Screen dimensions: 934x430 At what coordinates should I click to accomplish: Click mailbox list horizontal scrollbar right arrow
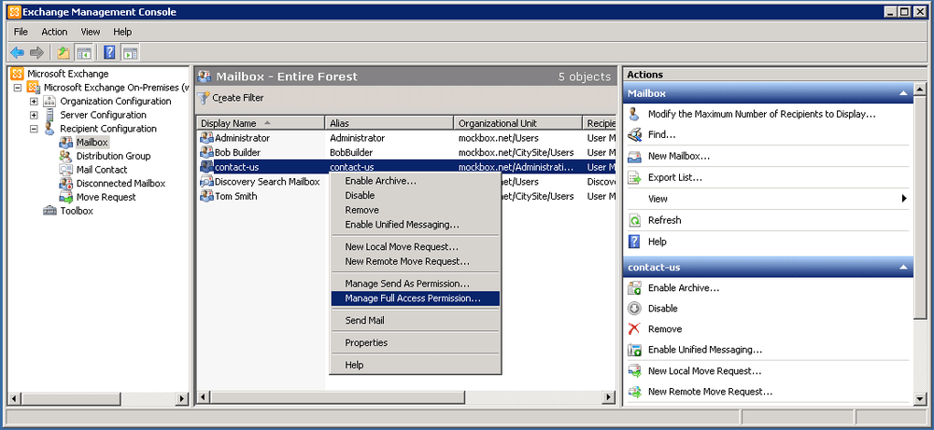[x=608, y=396]
